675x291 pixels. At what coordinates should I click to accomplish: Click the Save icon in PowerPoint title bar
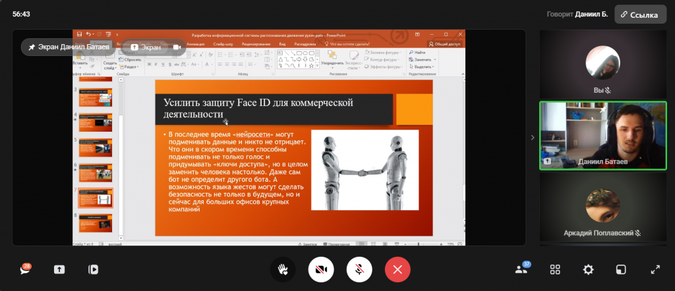[x=79, y=34]
